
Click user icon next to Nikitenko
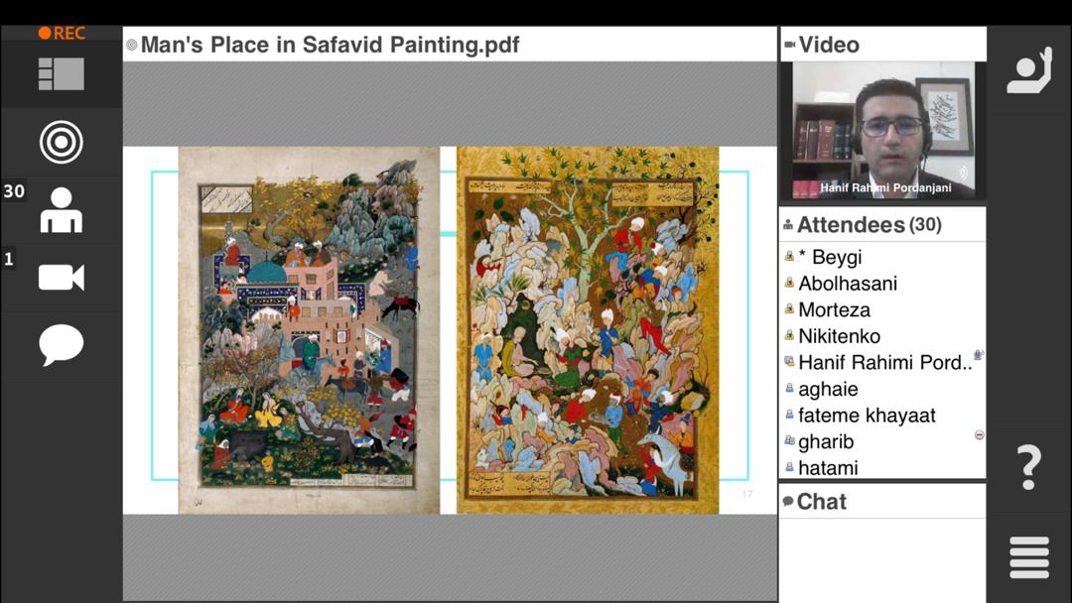[x=790, y=335]
